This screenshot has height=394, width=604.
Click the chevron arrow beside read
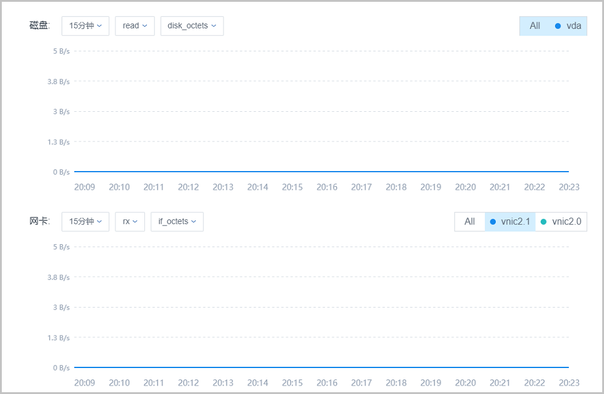tap(145, 26)
